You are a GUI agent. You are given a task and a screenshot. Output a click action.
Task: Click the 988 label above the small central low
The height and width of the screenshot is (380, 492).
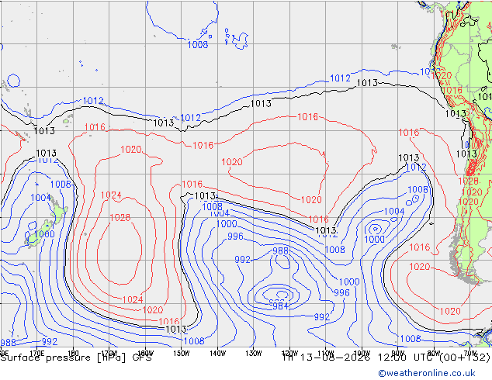[x=280, y=251]
